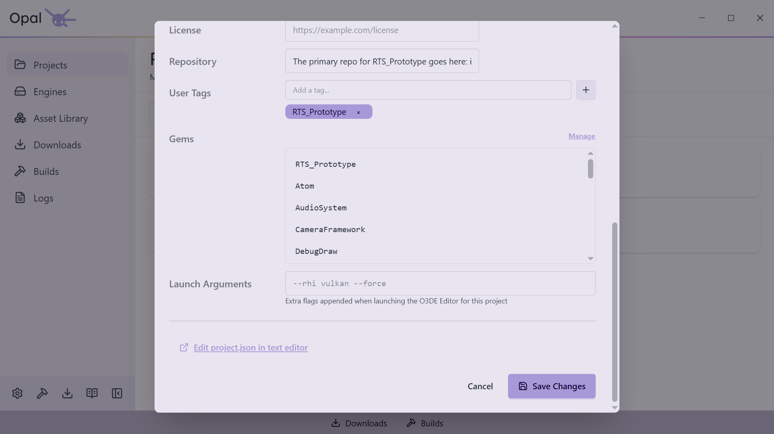Click Save Changes button
The height and width of the screenshot is (434, 774).
pos(552,386)
